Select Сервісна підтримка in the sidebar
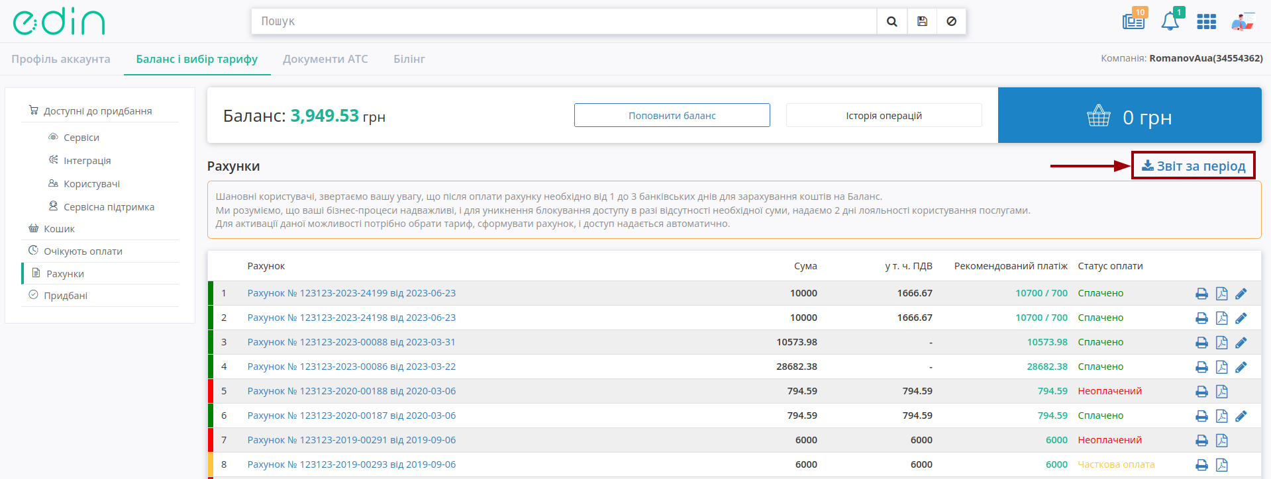The width and height of the screenshot is (1271, 479). (109, 207)
